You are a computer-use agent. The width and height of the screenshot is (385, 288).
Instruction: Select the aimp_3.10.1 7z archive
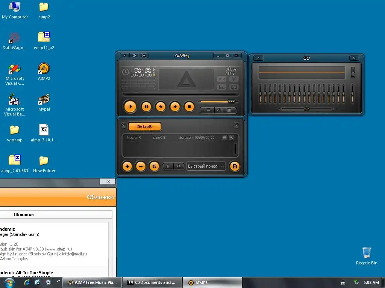[44, 133]
